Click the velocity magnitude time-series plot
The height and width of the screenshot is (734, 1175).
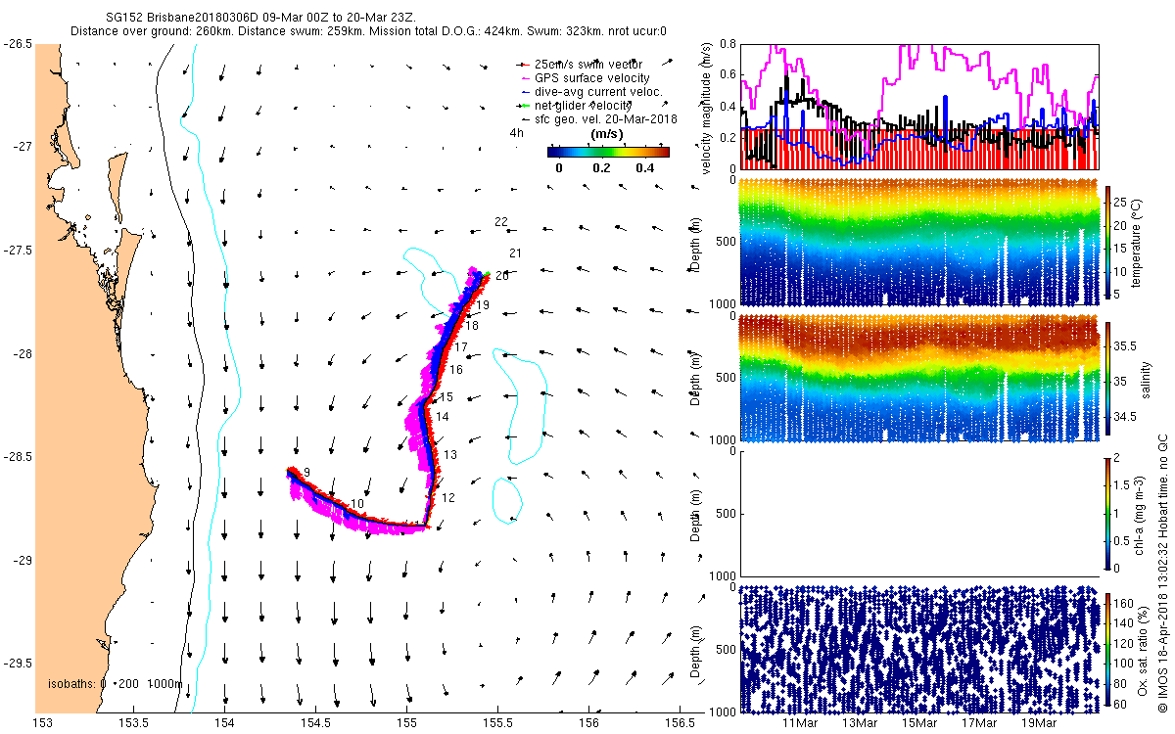920,106
